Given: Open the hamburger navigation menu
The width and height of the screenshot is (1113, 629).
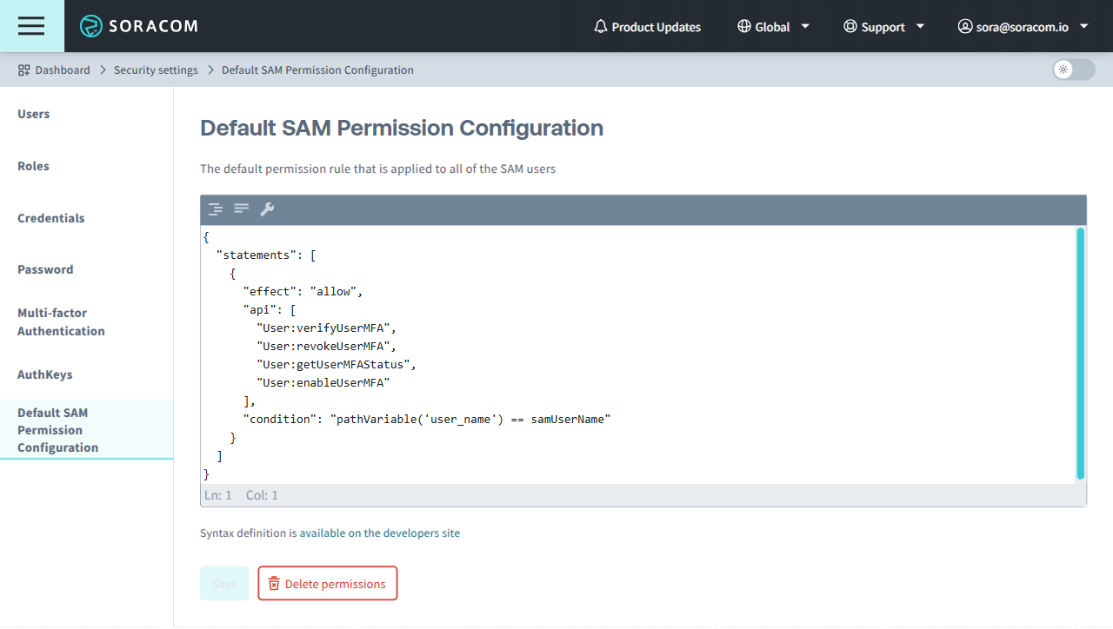Looking at the screenshot, I should pyautogui.click(x=31, y=26).
